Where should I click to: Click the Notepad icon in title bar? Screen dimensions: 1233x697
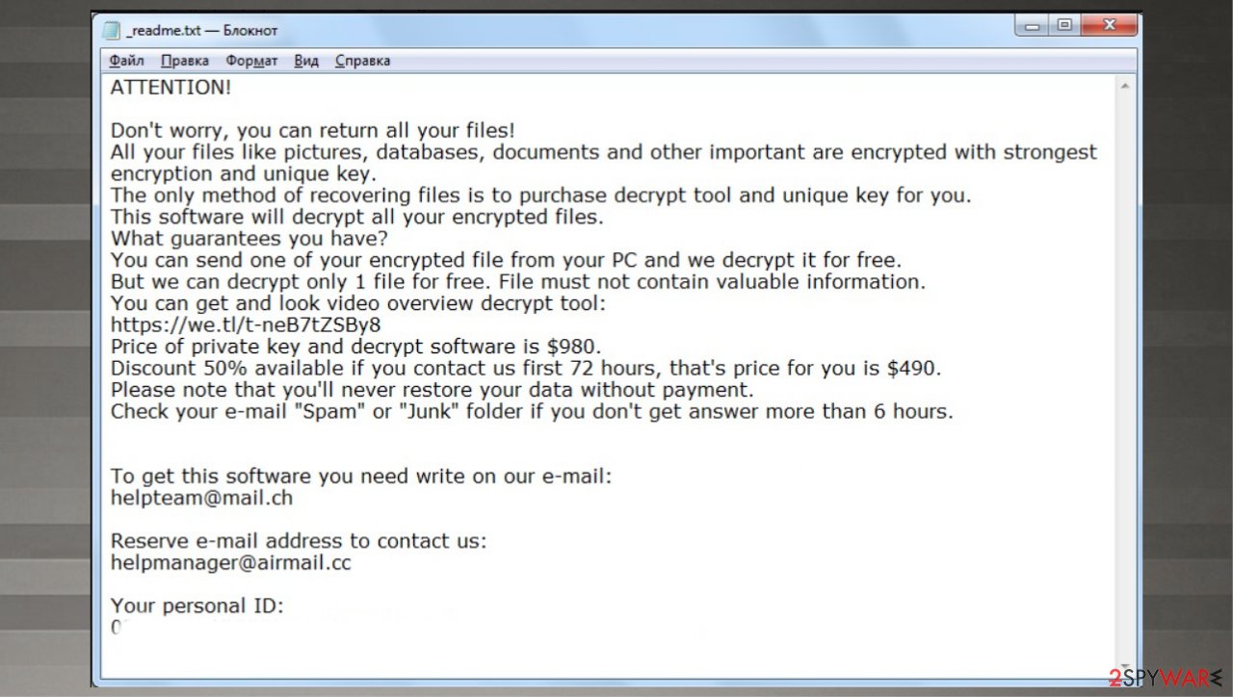click(113, 30)
